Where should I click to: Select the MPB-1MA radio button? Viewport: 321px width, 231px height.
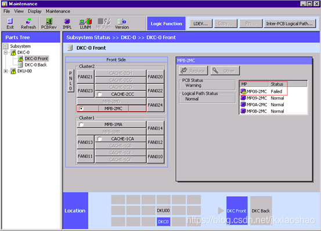tap(81, 124)
